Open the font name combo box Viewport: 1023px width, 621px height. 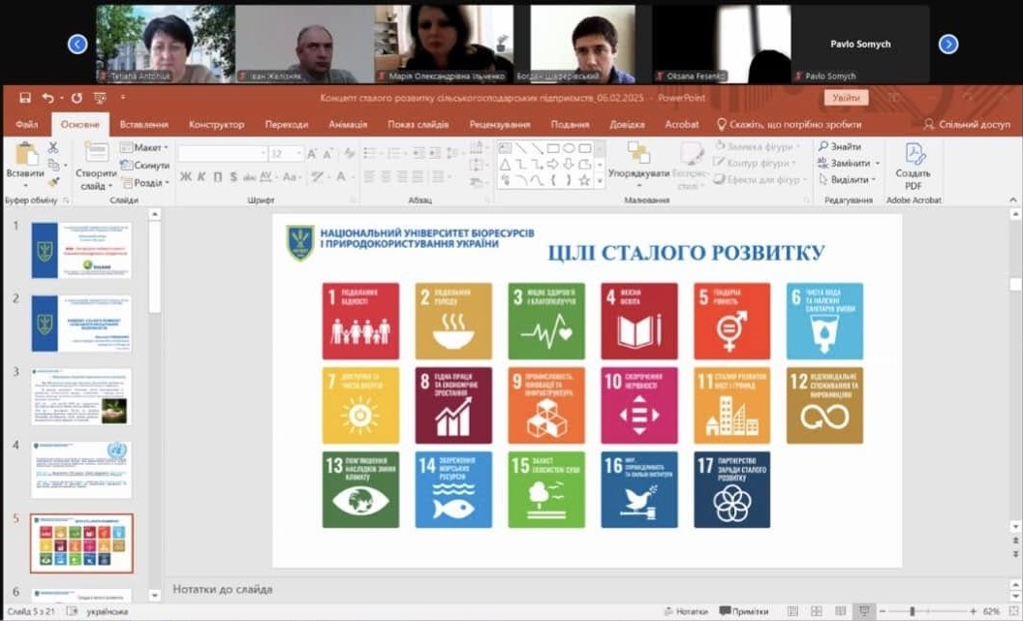pos(223,154)
